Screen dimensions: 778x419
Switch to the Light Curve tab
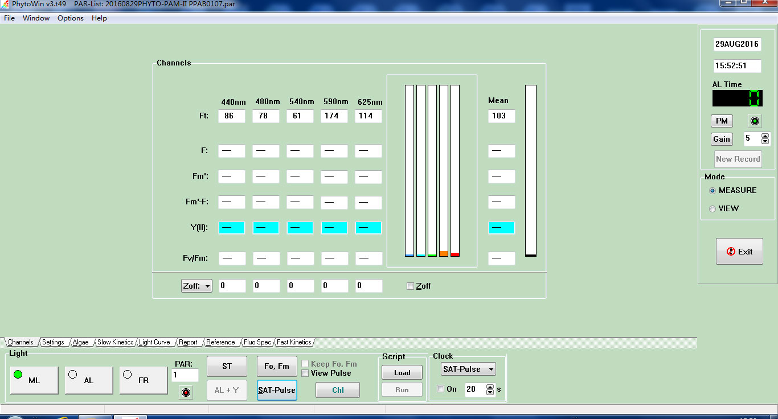tap(154, 342)
